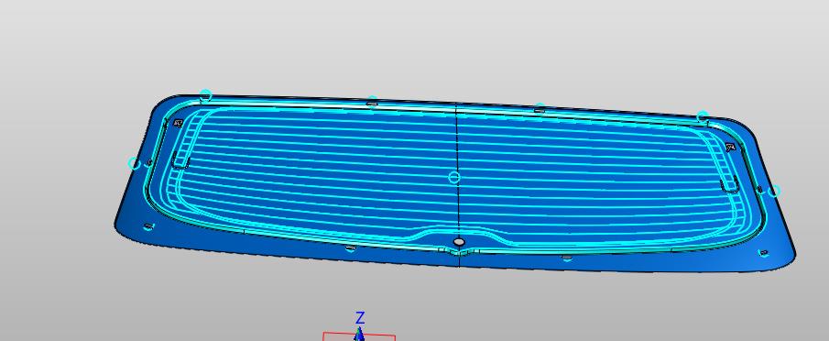Pick the small hole at the bottom-right panel corner
829x341 pixels.
coord(763,253)
